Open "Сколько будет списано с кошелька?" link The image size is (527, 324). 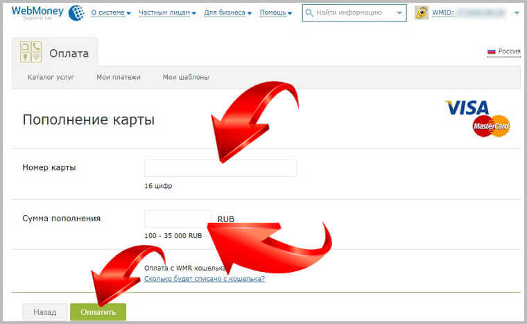click(x=205, y=279)
